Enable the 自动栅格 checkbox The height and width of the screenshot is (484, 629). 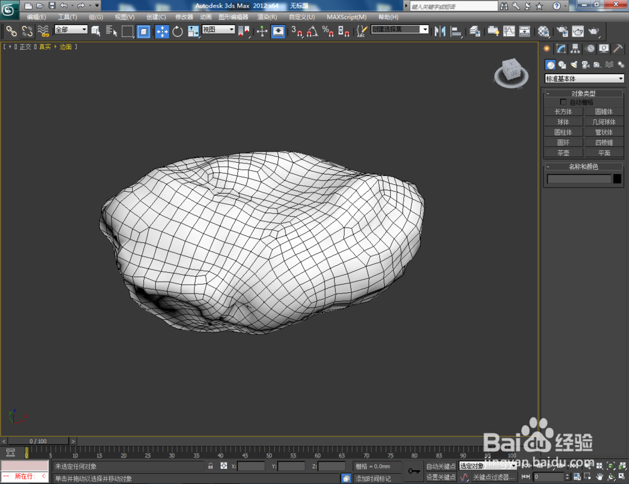tap(564, 102)
